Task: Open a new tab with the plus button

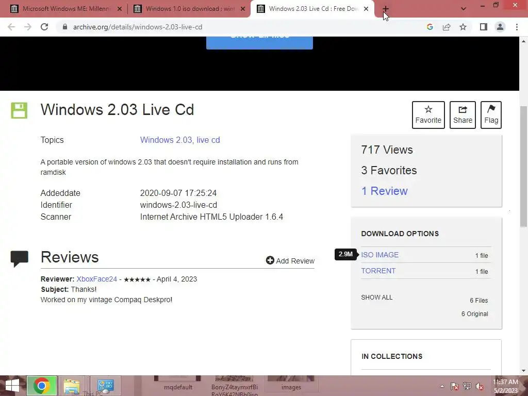Action: coord(386,9)
